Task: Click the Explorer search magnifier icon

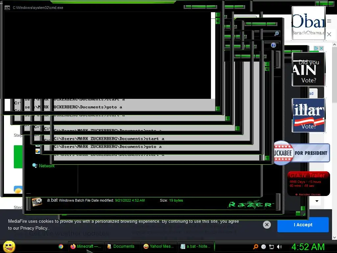Action: [x=276, y=34]
